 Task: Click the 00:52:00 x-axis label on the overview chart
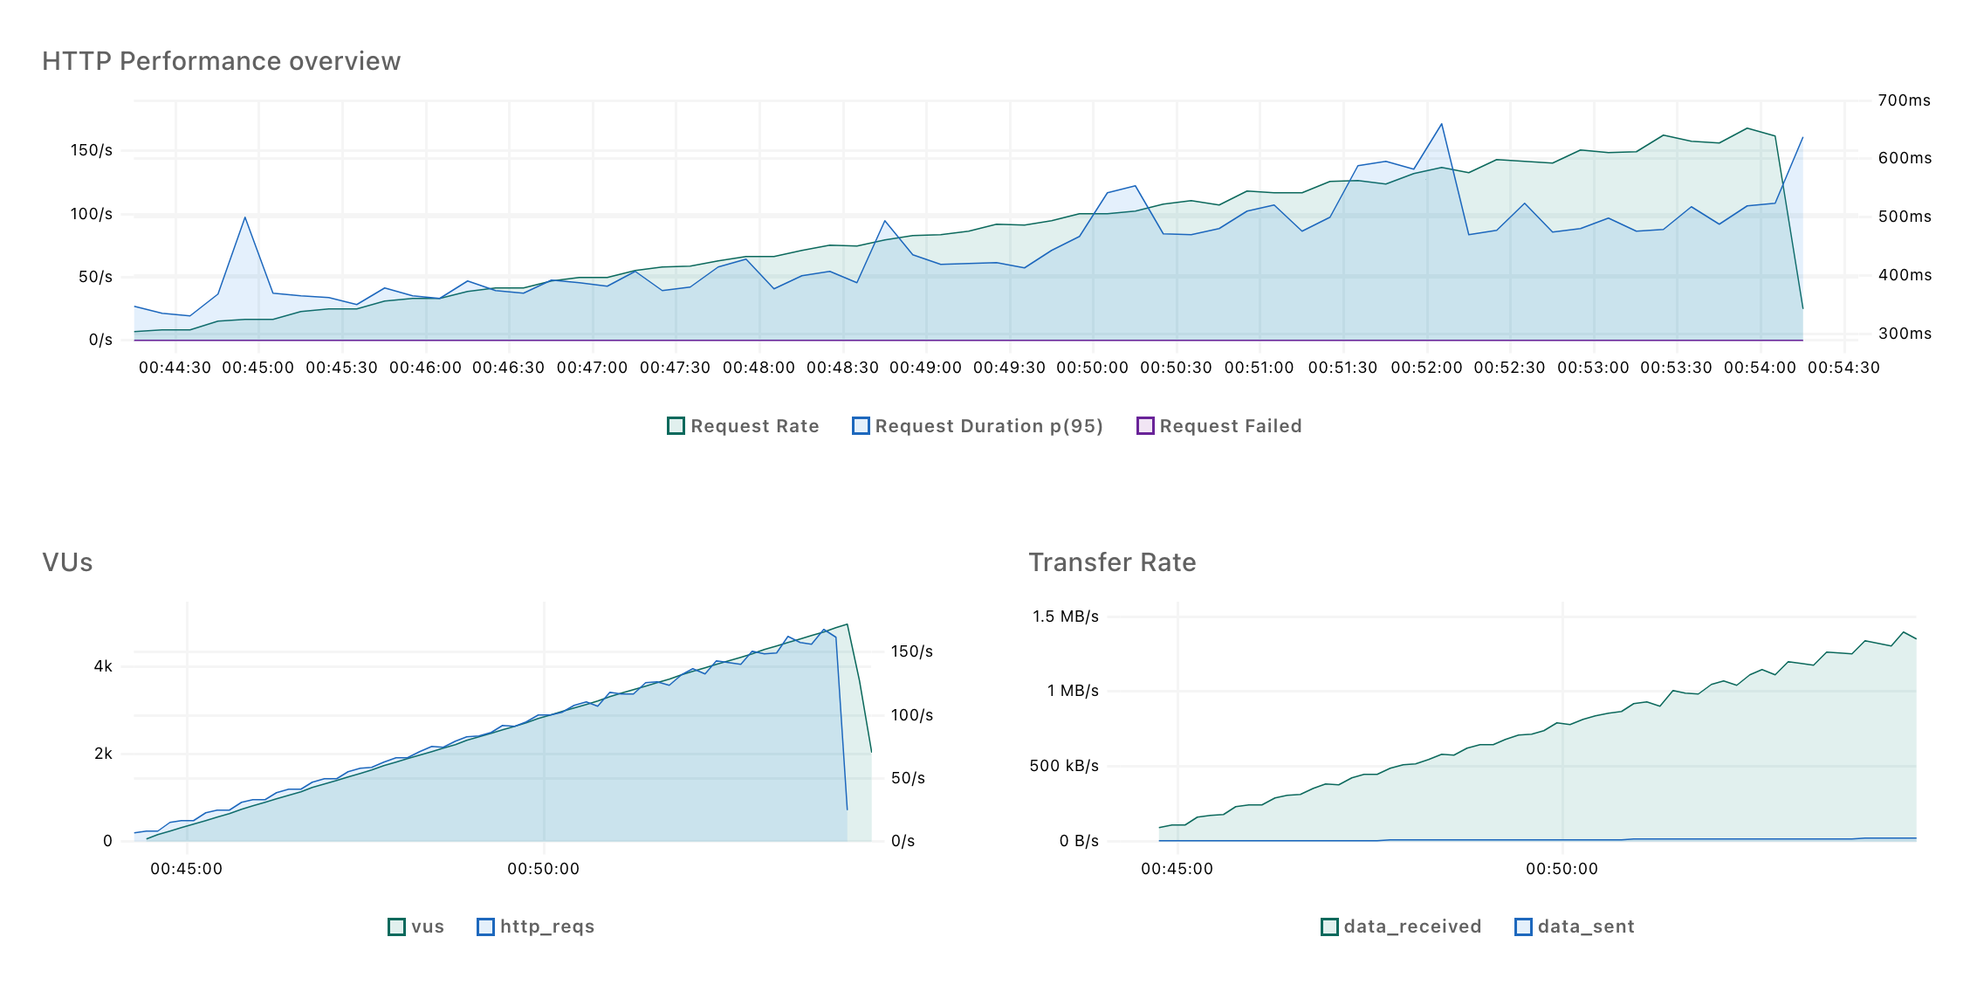[1426, 368]
